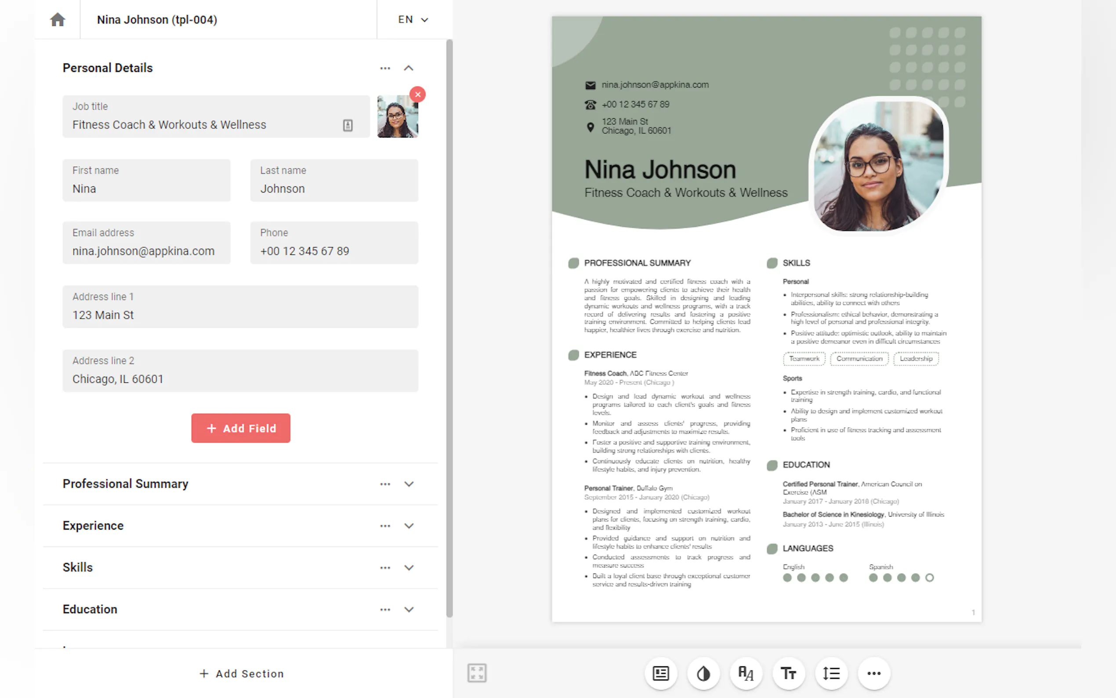Open more options in bottom toolbar
Viewport: 1116px width, 698px height.
(x=874, y=673)
